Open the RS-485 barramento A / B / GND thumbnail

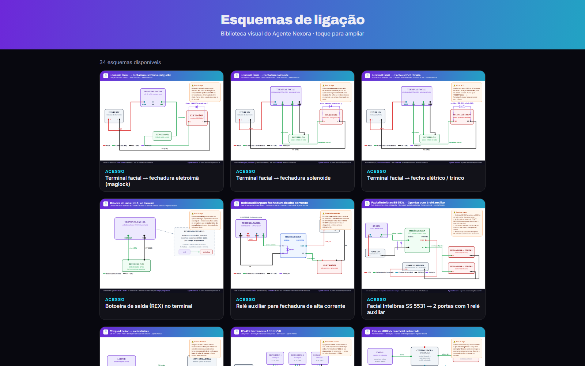click(x=292, y=346)
